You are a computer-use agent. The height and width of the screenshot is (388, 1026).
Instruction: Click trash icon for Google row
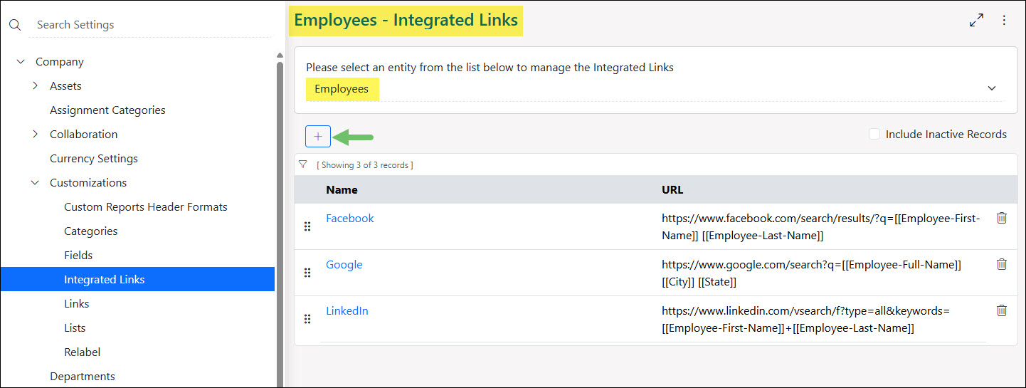click(1001, 264)
